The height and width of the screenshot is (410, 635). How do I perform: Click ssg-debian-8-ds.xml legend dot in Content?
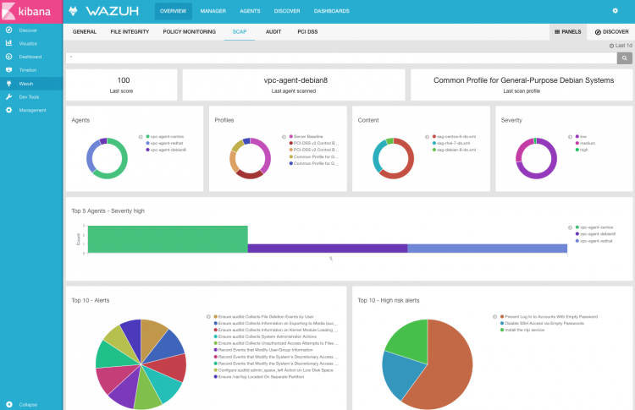click(434, 150)
